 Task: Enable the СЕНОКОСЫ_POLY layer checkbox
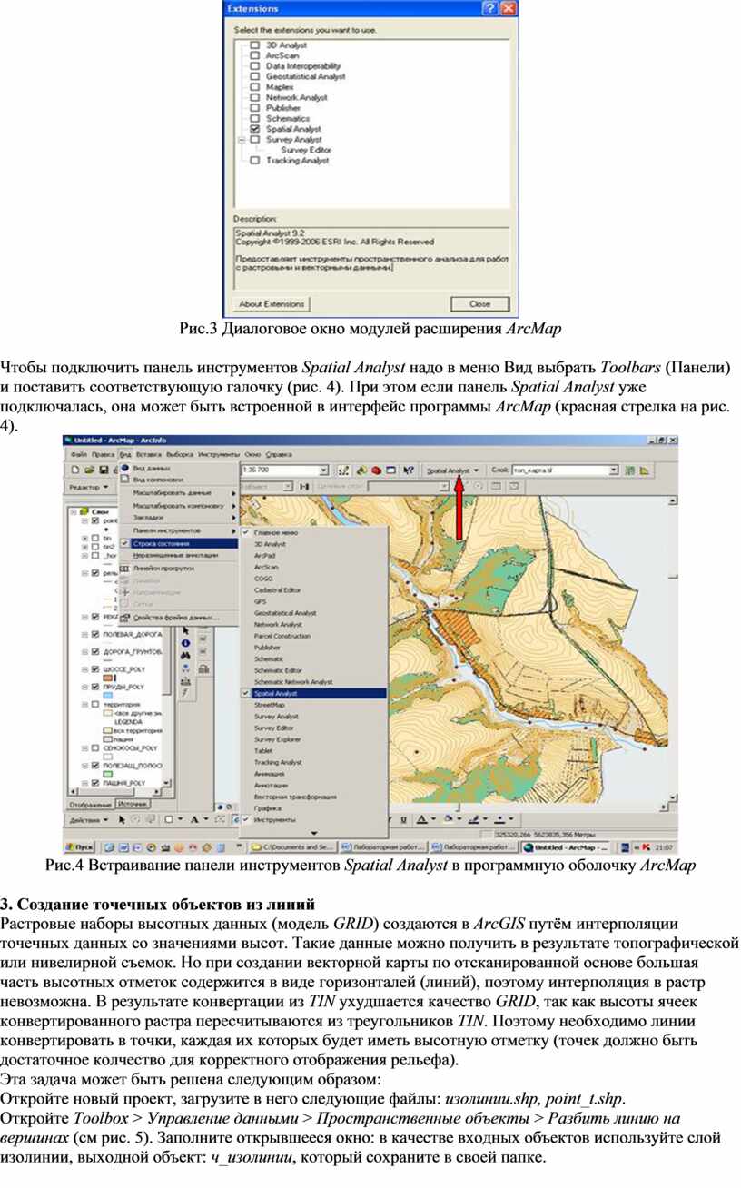pyautogui.click(x=94, y=748)
